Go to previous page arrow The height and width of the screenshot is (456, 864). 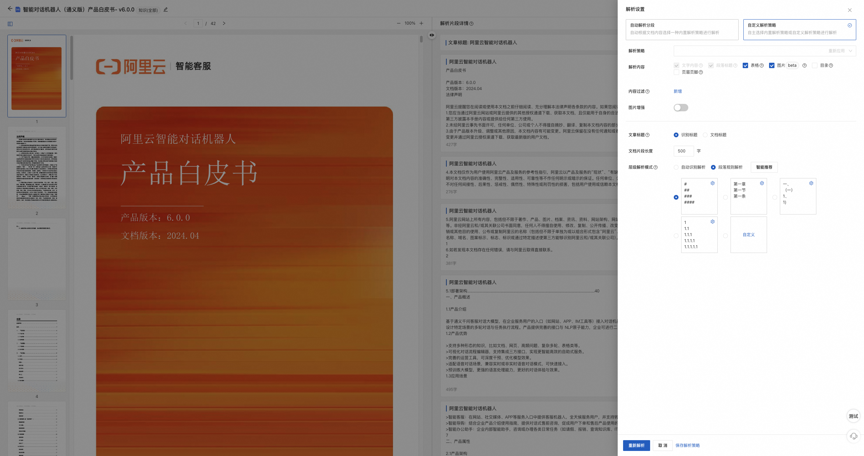(x=185, y=23)
